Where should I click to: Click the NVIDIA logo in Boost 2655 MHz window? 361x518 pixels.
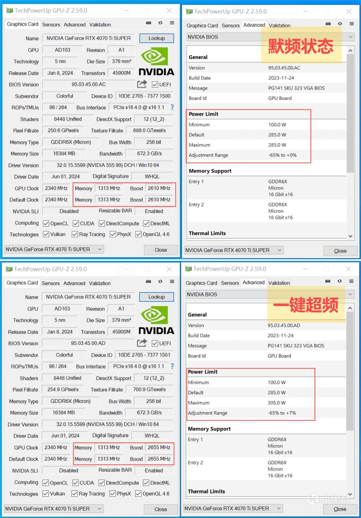pyautogui.click(x=156, y=320)
